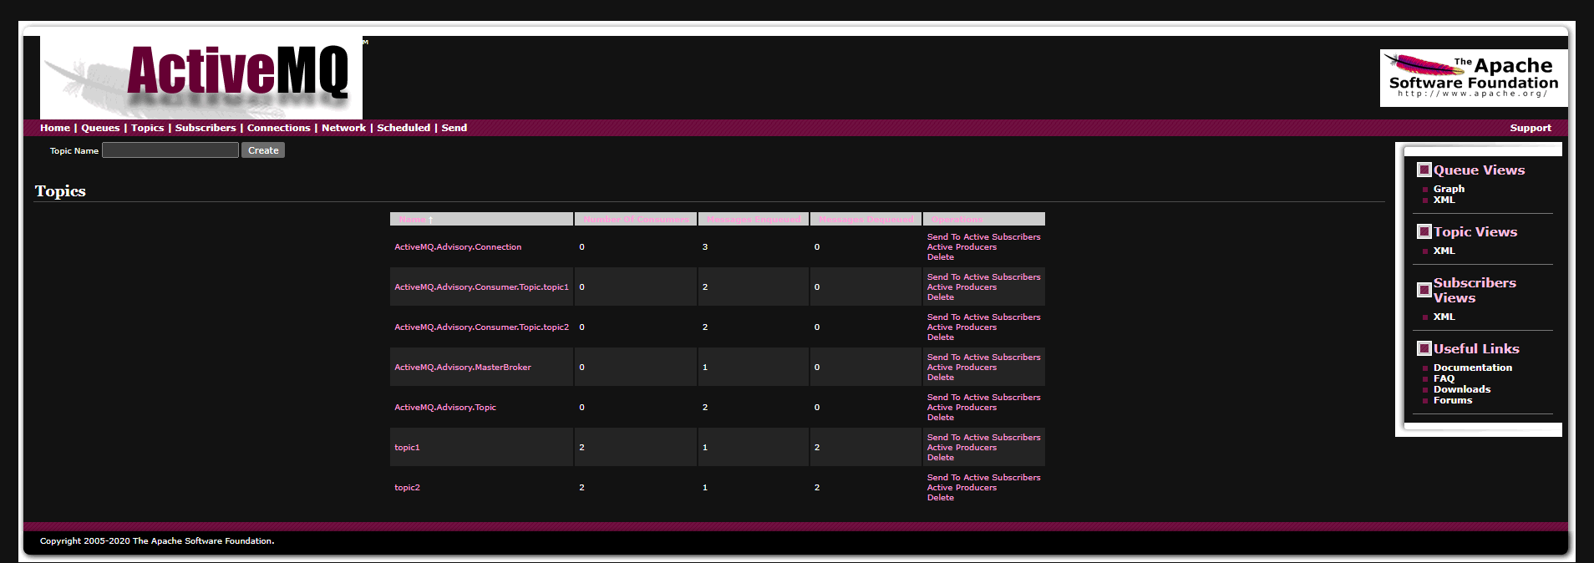Send To Active Subscribers for ActiveMQ.Advisory.MasterBroker
The width and height of the screenshot is (1594, 563).
[984, 358]
